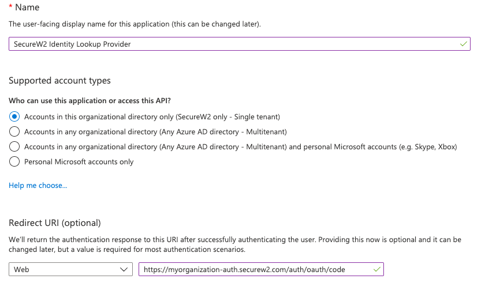Select Personal Microsoft accounts only radio button
This screenshot has width=485, height=294.
[14, 161]
